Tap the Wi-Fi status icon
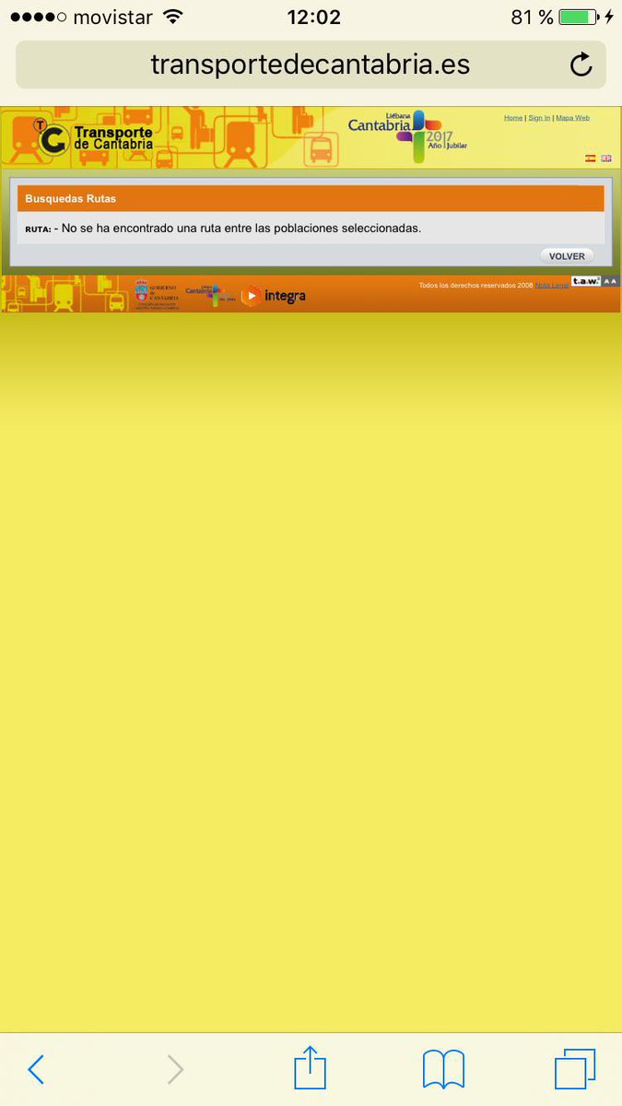The image size is (622, 1106). [172, 17]
